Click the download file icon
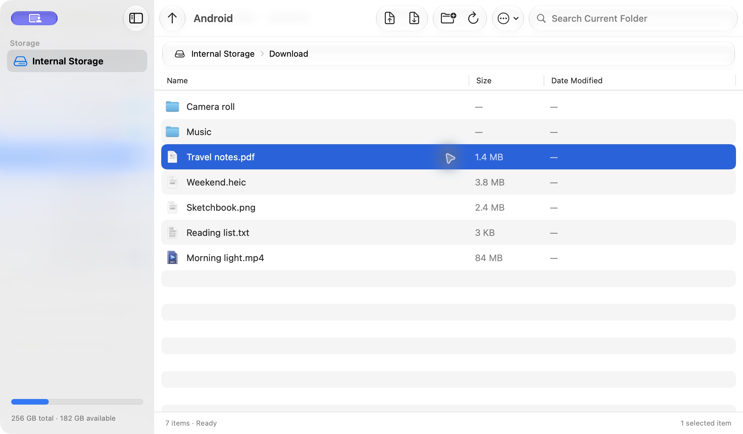 (x=414, y=18)
